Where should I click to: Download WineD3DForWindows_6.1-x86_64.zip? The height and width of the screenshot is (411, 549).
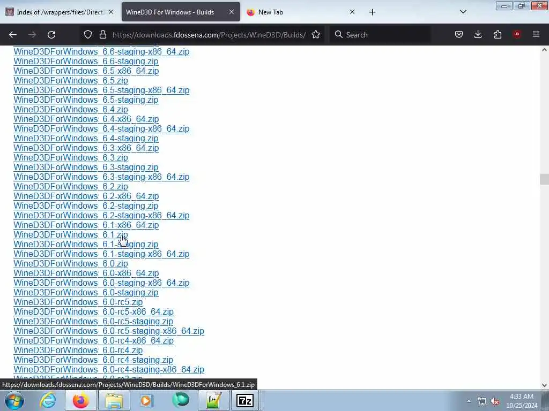click(86, 225)
